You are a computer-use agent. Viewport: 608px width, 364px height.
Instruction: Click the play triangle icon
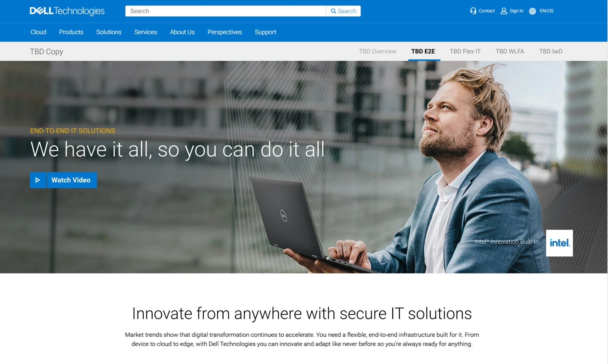[38, 180]
